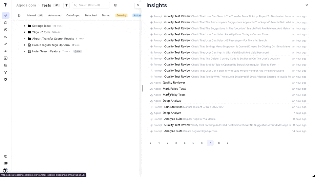Select the Hotel Search Feature suite name
This screenshot has width=315, height=177.
[46, 51]
